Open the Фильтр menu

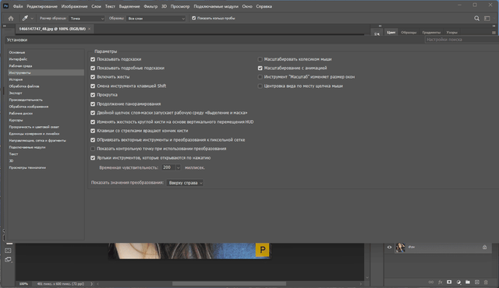pos(150,6)
